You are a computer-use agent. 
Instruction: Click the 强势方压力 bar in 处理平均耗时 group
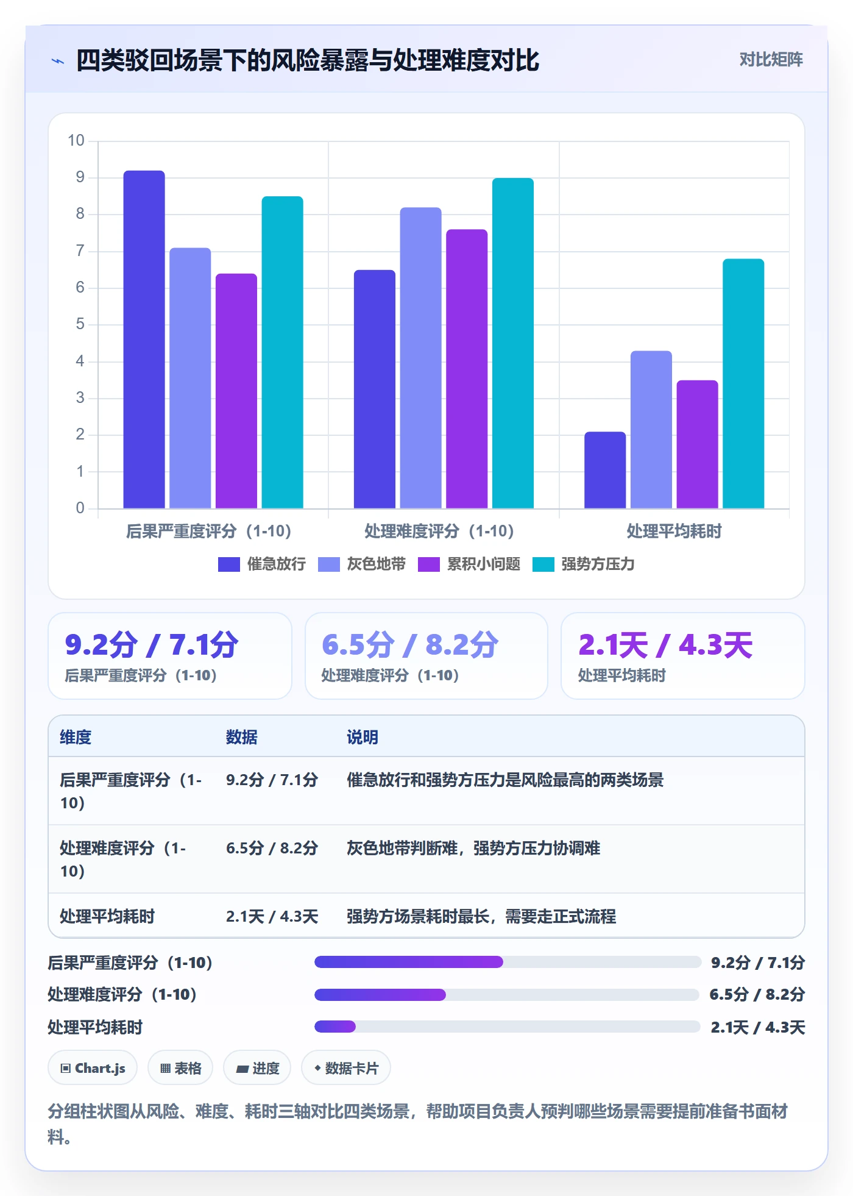(743, 383)
